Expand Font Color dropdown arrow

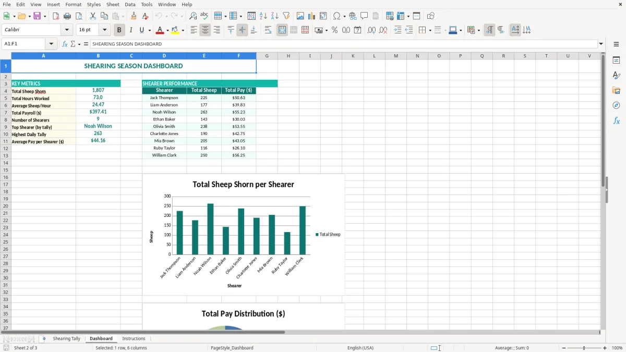pos(167,30)
